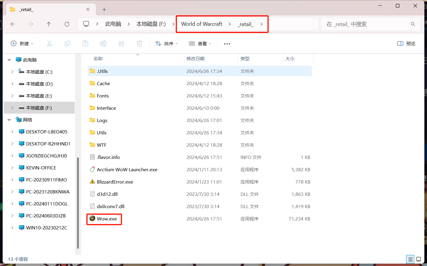Click the Cut scissors icon in toolbar
Viewport: 427px width, 266px height.
(49, 43)
